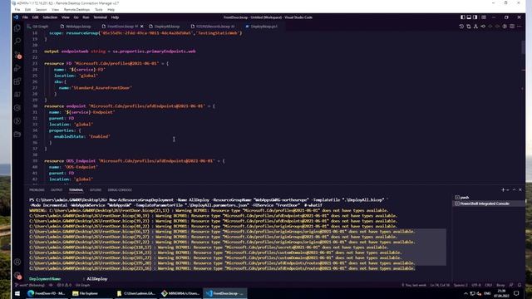
Task: Click the Git Graph status bar item
Action: [82, 285]
